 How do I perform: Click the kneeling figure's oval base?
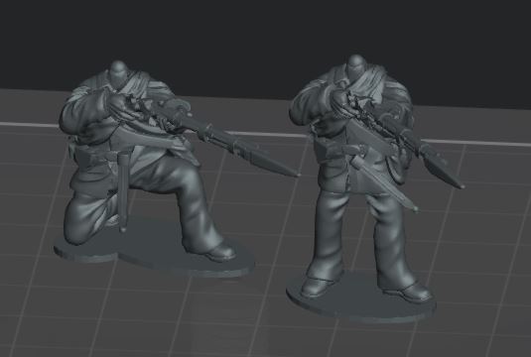tap(153, 254)
